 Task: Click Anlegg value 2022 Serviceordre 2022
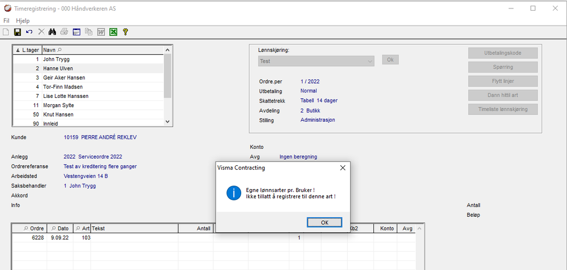click(x=93, y=157)
